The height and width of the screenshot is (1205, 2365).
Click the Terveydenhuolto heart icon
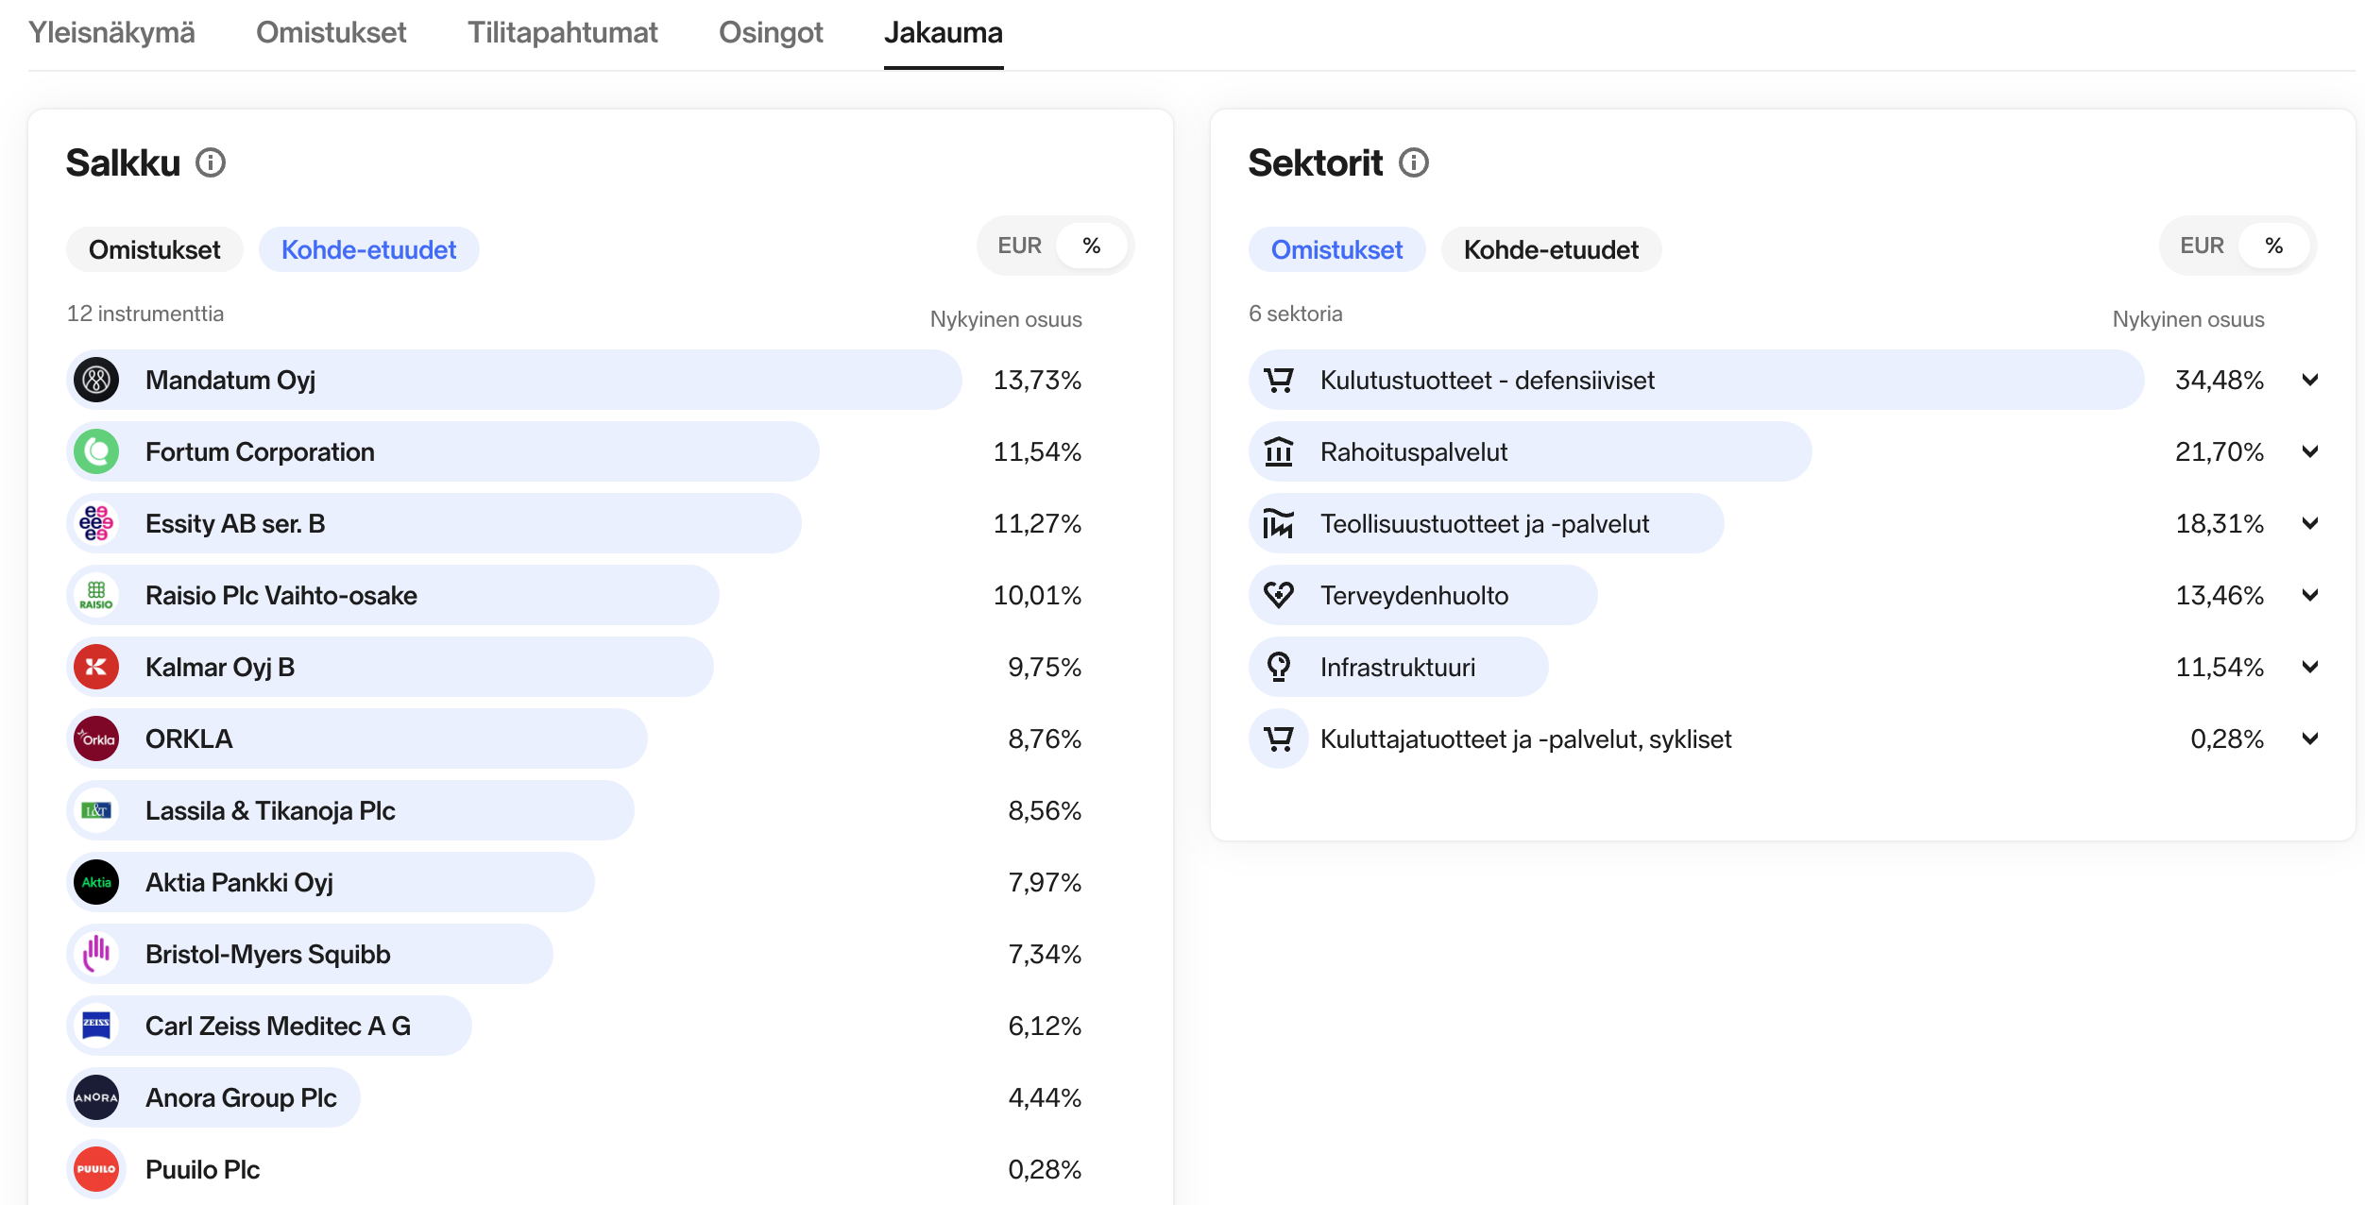[1279, 595]
